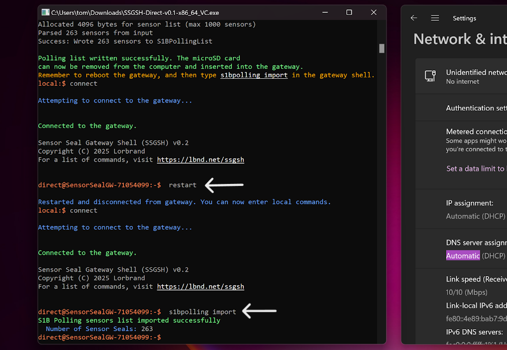
Task: Click Set a data limit for this network
Action: tap(475, 169)
